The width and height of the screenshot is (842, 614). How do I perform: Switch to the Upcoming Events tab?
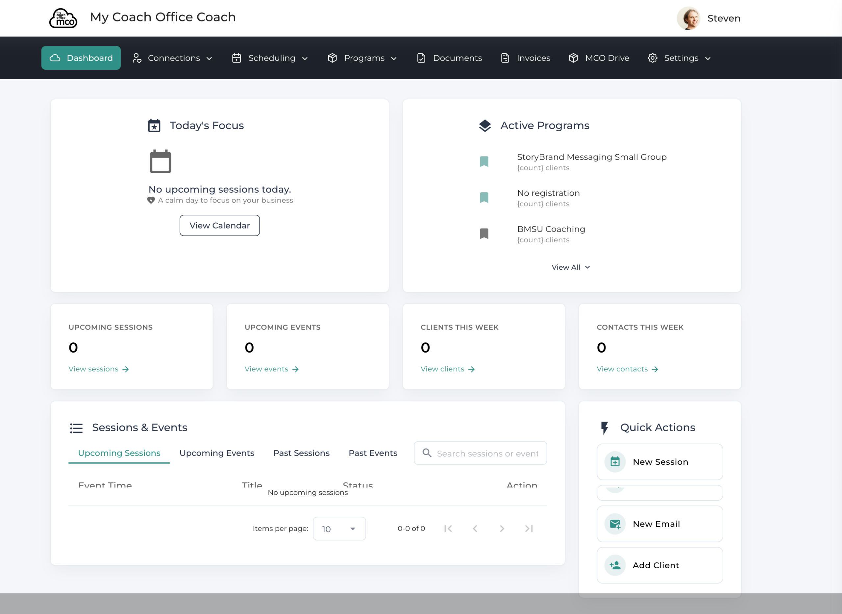(217, 453)
